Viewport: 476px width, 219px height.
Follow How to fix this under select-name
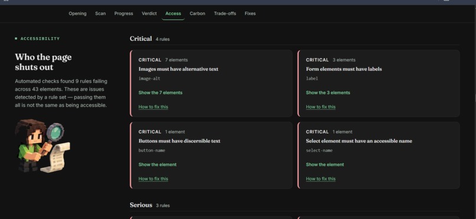pyautogui.click(x=321, y=179)
